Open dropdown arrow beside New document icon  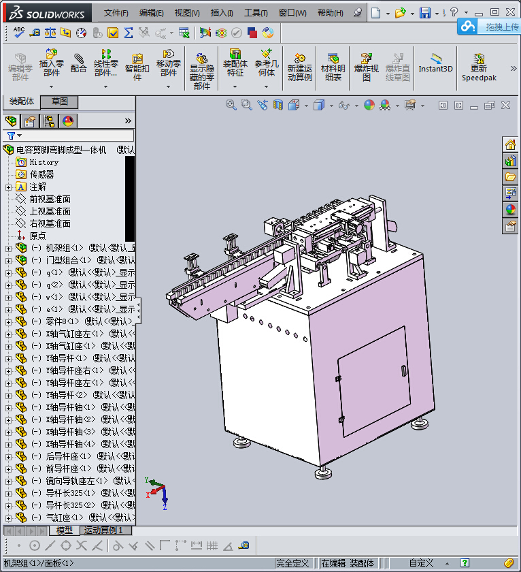coord(388,14)
